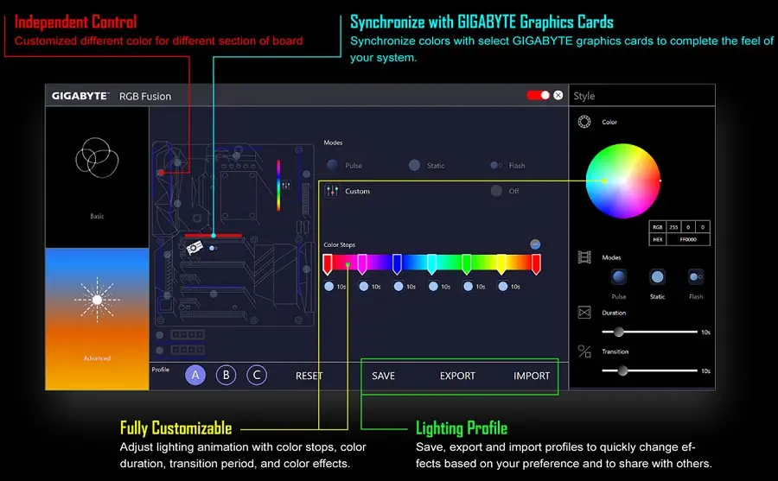Click IMPORT to load a profile
Image resolution: width=778 pixels, height=481 pixels.
[x=532, y=376]
